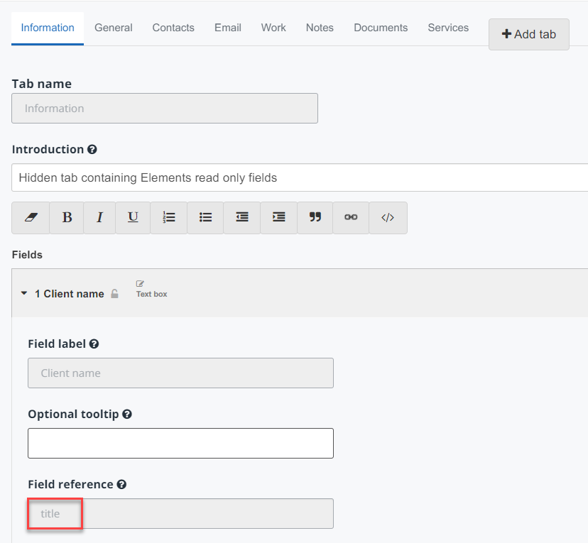This screenshot has width=588, height=543.
Task: Click the Field reference help icon
Action: [121, 485]
